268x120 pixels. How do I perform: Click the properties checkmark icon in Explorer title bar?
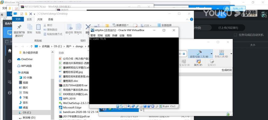[21, 14]
